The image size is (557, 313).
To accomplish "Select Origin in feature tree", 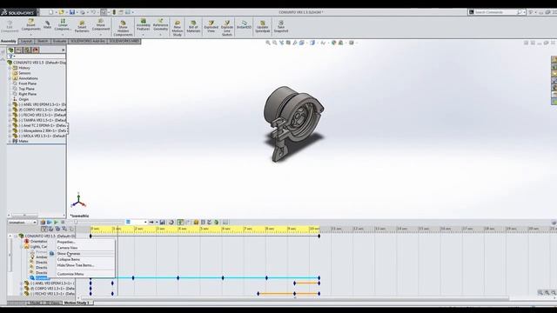I will (x=23, y=99).
